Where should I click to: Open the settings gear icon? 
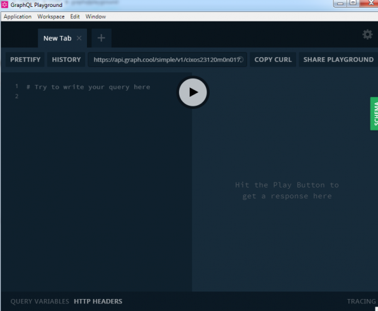coord(367,35)
